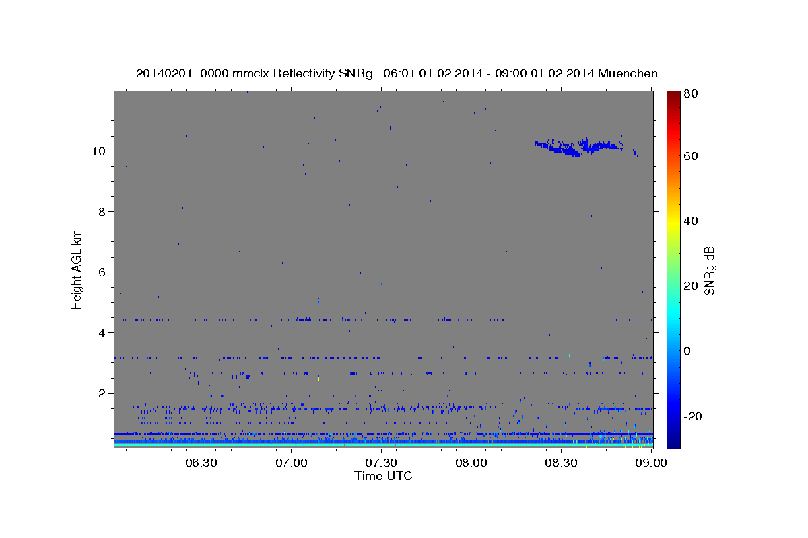Click the colorbar value 0
Image resolution: width=808 pixels, height=538 pixels.
(689, 351)
